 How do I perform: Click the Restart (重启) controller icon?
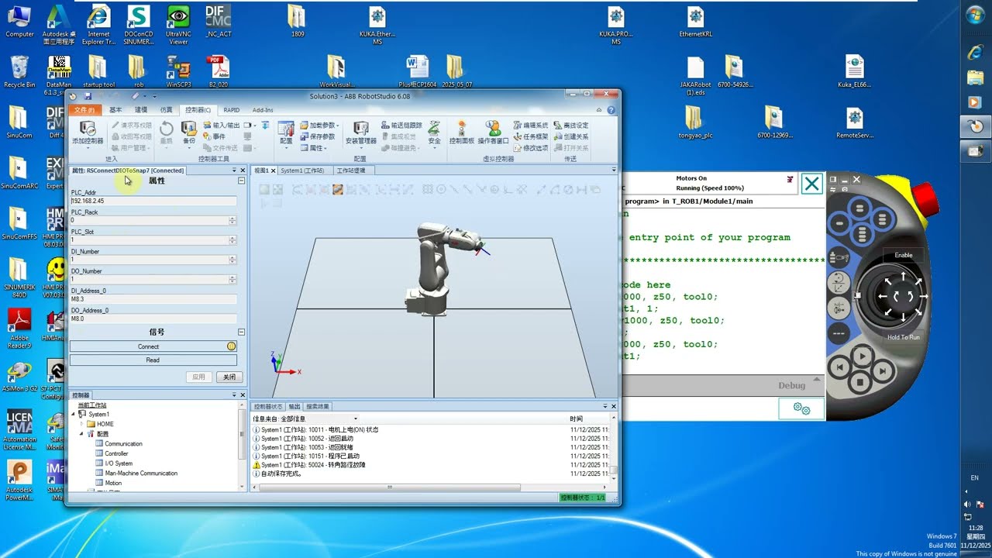click(x=166, y=133)
